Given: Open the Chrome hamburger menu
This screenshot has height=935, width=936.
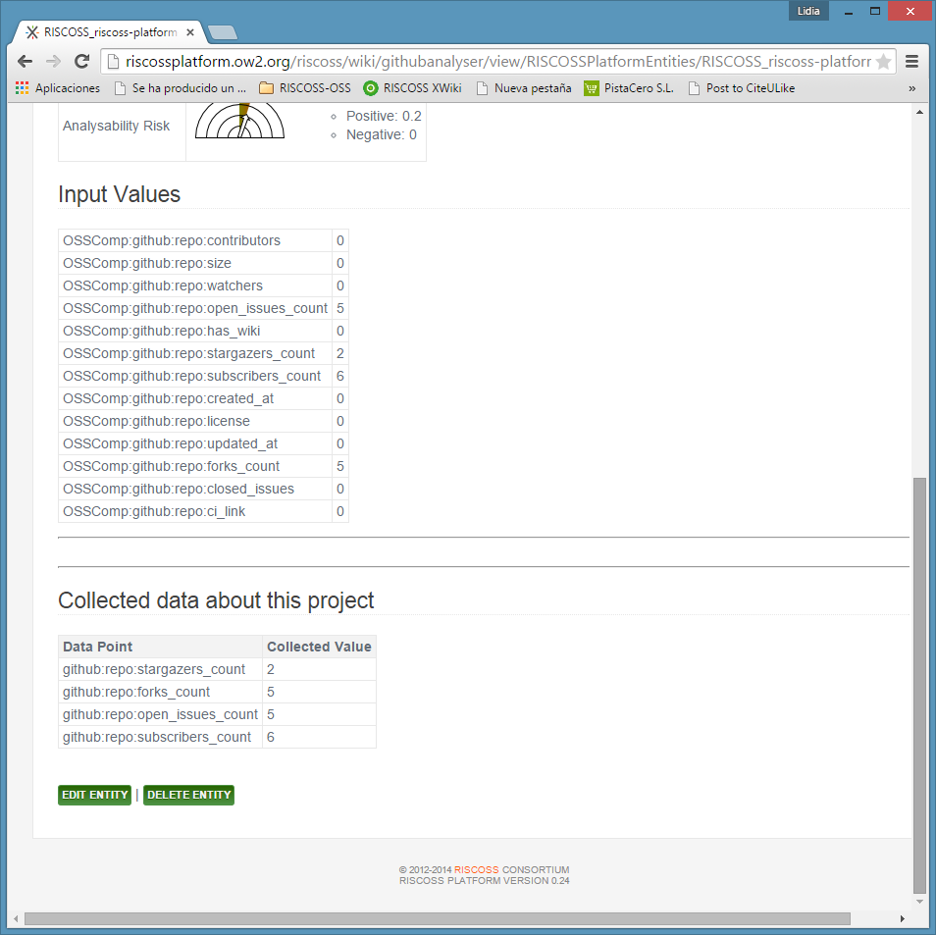Looking at the screenshot, I should (x=912, y=62).
